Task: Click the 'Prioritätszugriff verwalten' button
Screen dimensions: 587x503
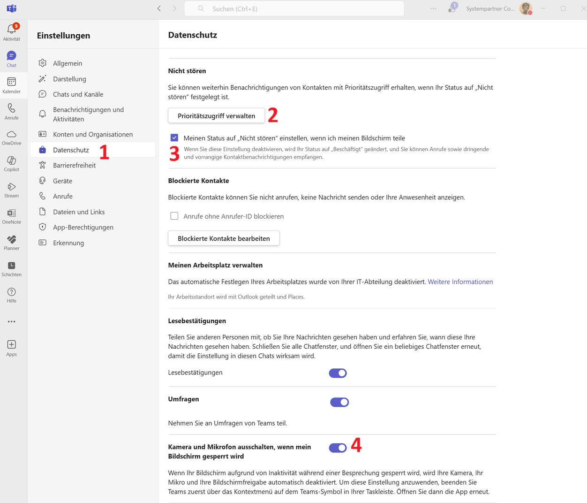Action: (x=216, y=116)
